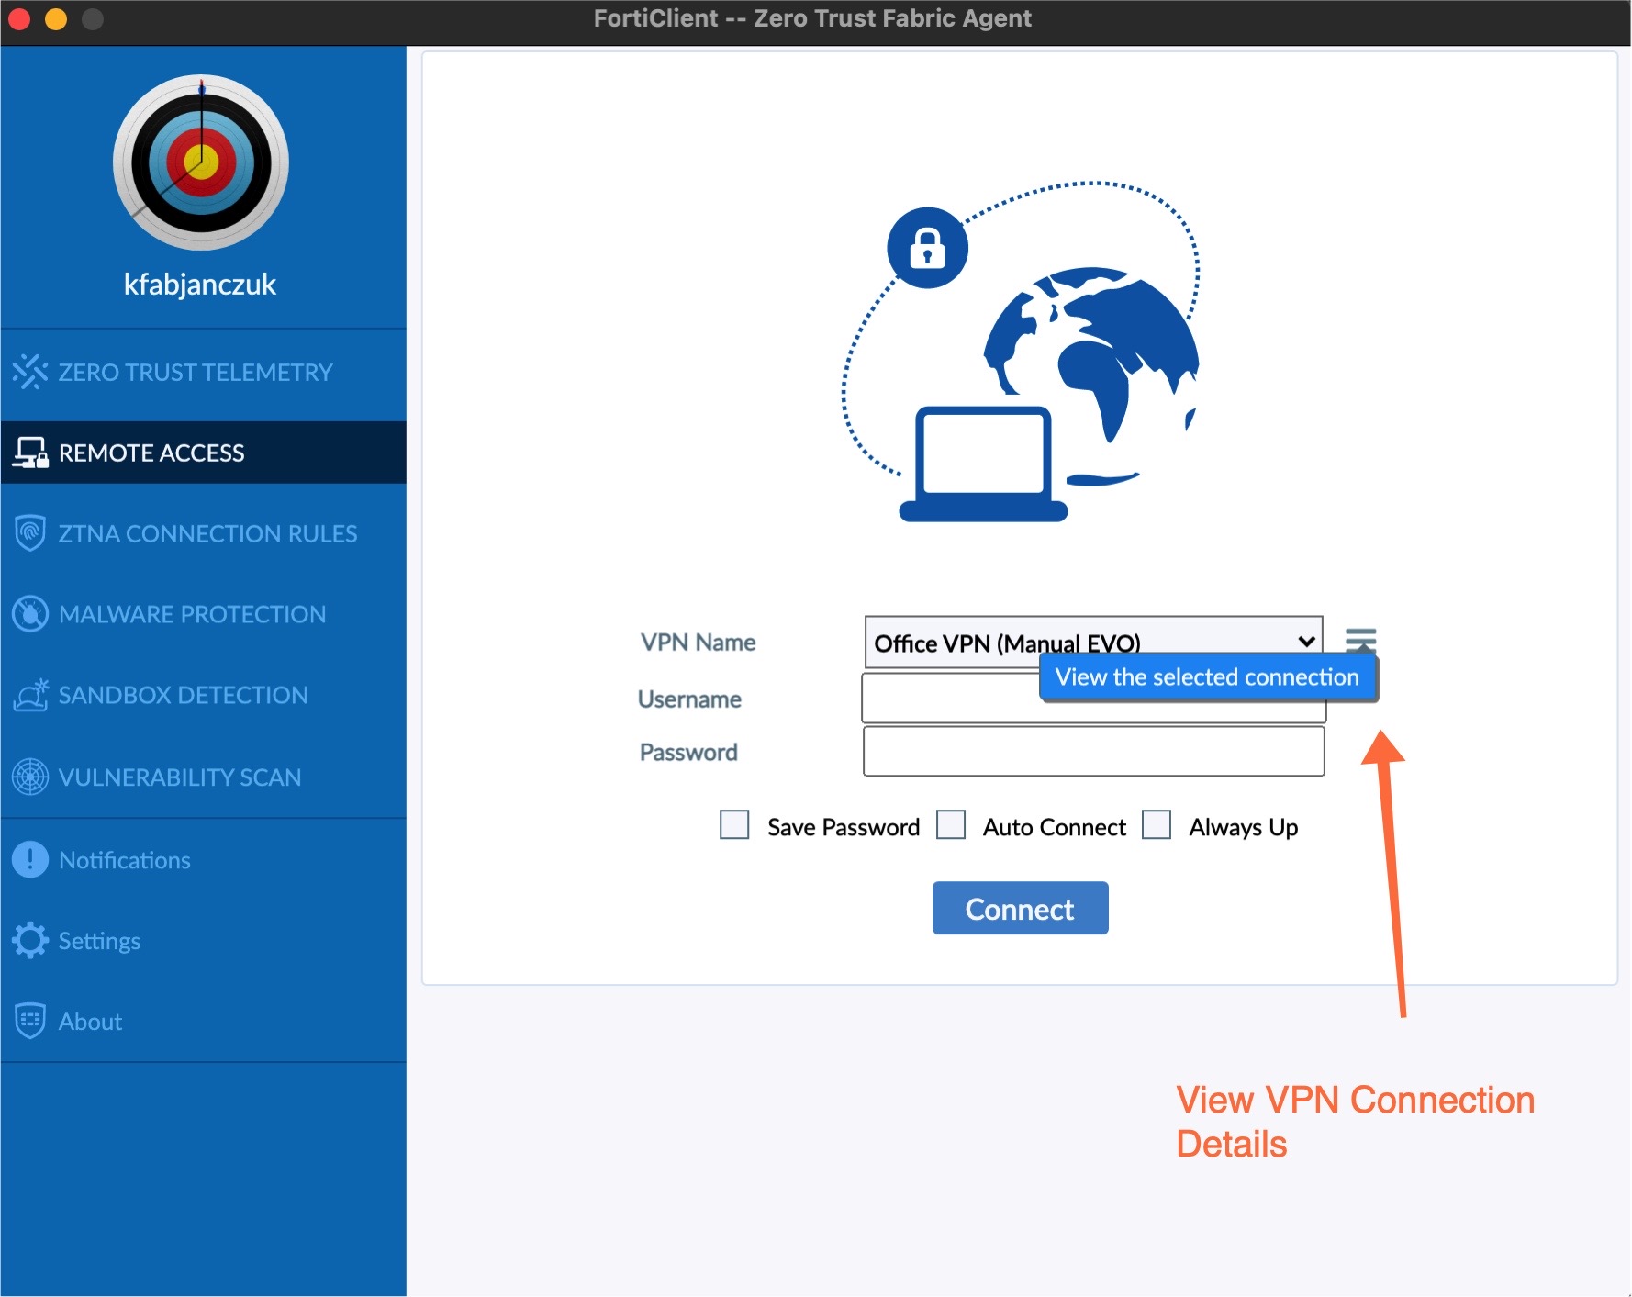Click the Remote Access laptop-lock icon
This screenshot has width=1632, height=1297.
click(x=30, y=453)
